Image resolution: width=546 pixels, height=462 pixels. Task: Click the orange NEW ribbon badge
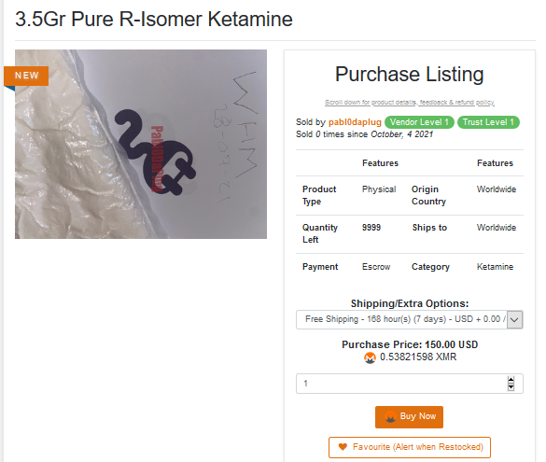[26, 76]
